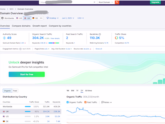Click the Authority Score value 49

9,38
